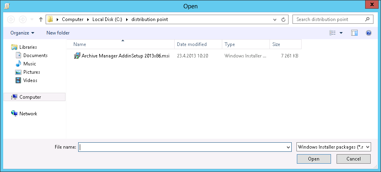Refresh the distribution point folder
The image size is (381, 172).
283,20
